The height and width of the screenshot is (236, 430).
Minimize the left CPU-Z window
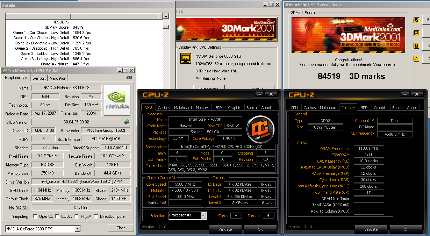point(259,94)
